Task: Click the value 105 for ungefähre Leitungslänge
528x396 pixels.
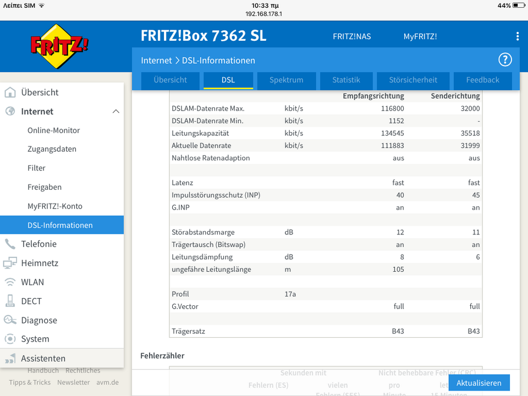Action: click(x=398, y=269)
